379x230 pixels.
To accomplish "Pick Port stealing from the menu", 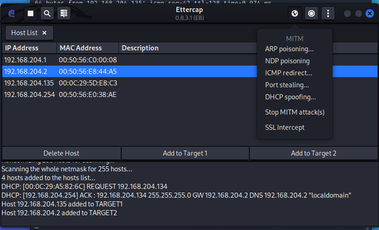I will 287,85.
